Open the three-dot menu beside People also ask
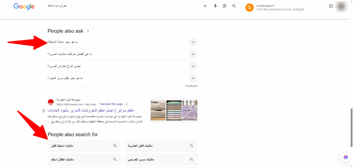 click(x=88, y=31)
